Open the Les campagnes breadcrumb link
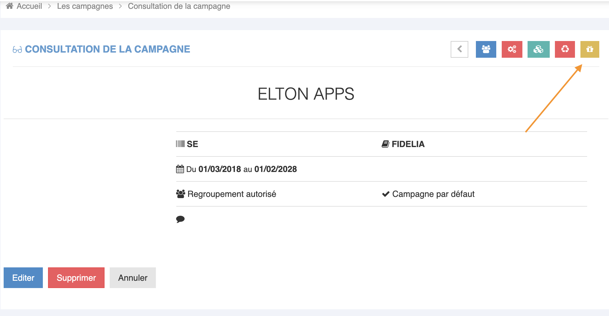 (x=85, y=6)
